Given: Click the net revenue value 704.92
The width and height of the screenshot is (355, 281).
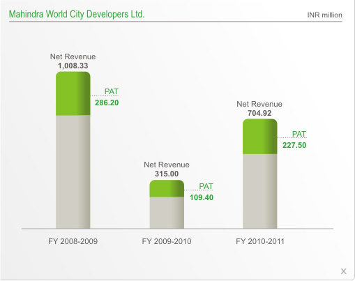Looking at the screenshot, I should (259, 113).
